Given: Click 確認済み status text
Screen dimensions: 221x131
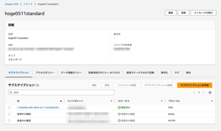Looking at the screenshot, I should [126, 107].
